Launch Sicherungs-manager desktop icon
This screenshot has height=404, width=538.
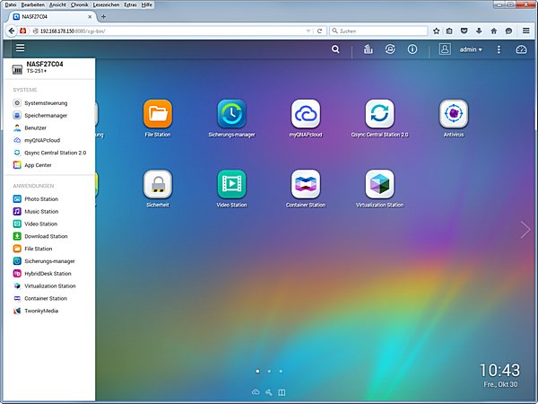click(231, 114)
